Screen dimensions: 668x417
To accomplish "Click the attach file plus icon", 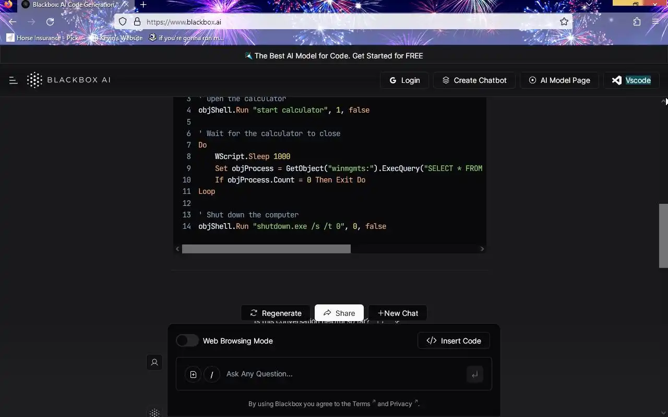I will 193,374.
